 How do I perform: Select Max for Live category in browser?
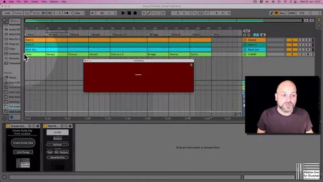[x=13, y=39]
